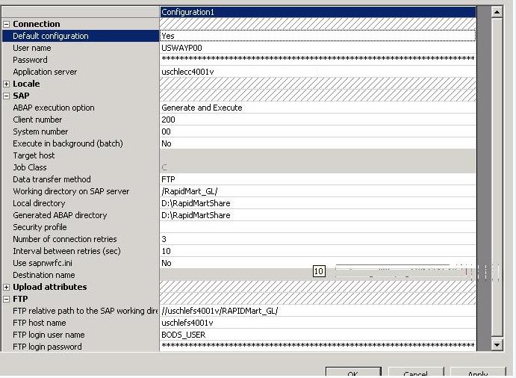The height and width of the screenshot is (378, 516).
Task: Edit the Client number value 200
Action: [x=318, y=120]
